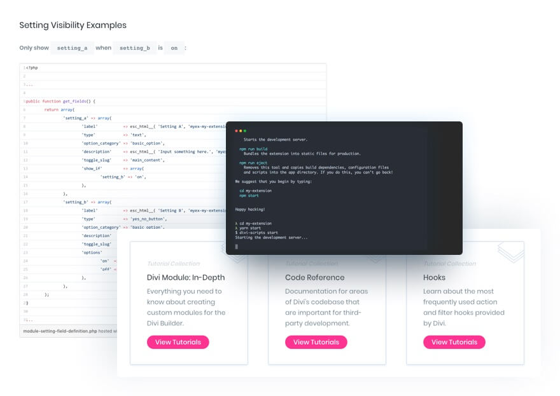
Task: Click the Tutorial Collection label on Hooks card
Action: pyautogui.click(x=449, y=263)
